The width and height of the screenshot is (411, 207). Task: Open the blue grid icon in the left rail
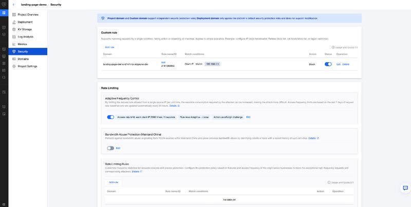click(x=4, y=12)
